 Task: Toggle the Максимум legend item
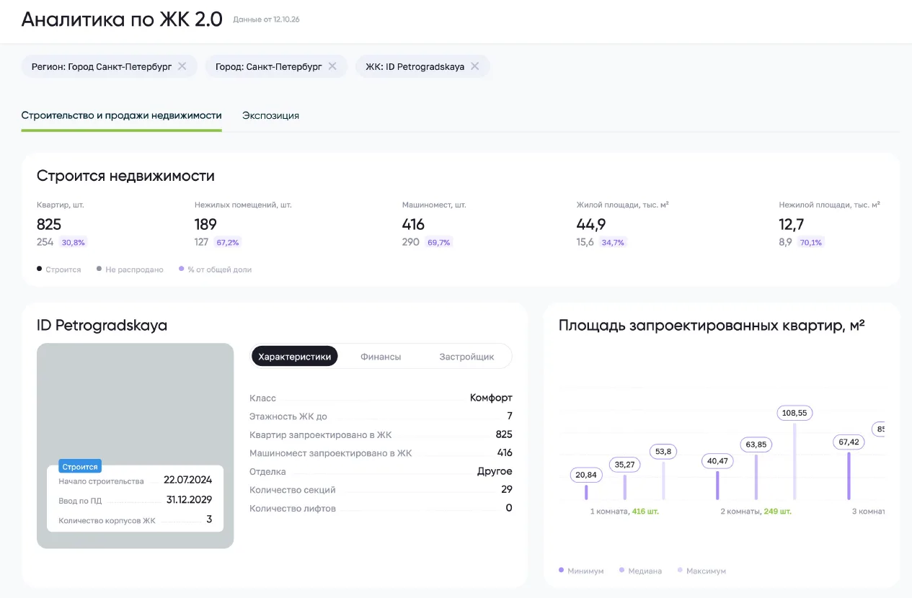(701, 571)
